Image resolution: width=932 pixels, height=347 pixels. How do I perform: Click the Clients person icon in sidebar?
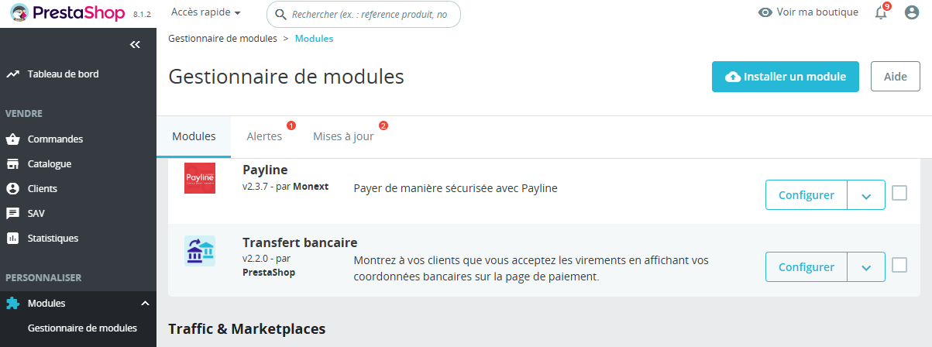coord(12,189)
